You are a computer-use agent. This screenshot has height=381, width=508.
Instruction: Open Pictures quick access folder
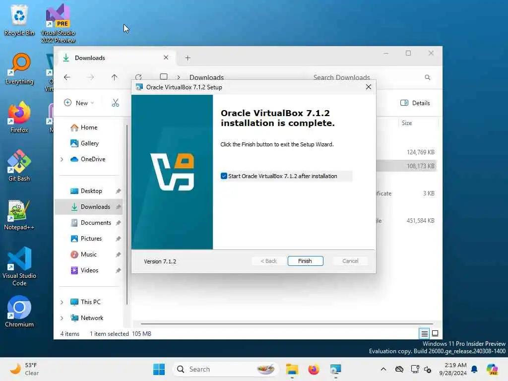click(x=91, y=239)
